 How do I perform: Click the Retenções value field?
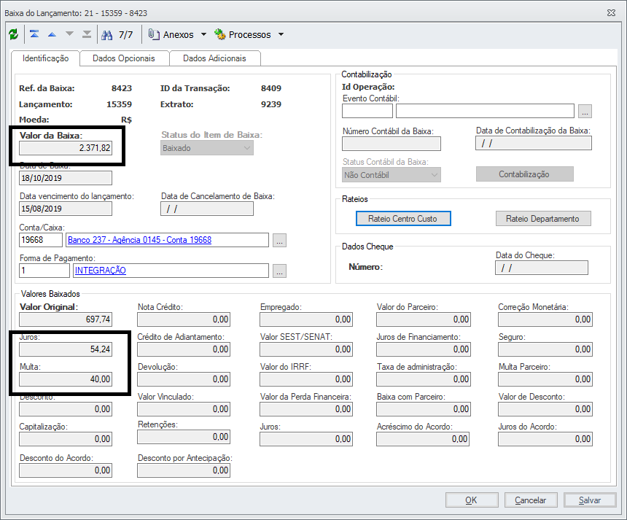click(x=184, y=437)
